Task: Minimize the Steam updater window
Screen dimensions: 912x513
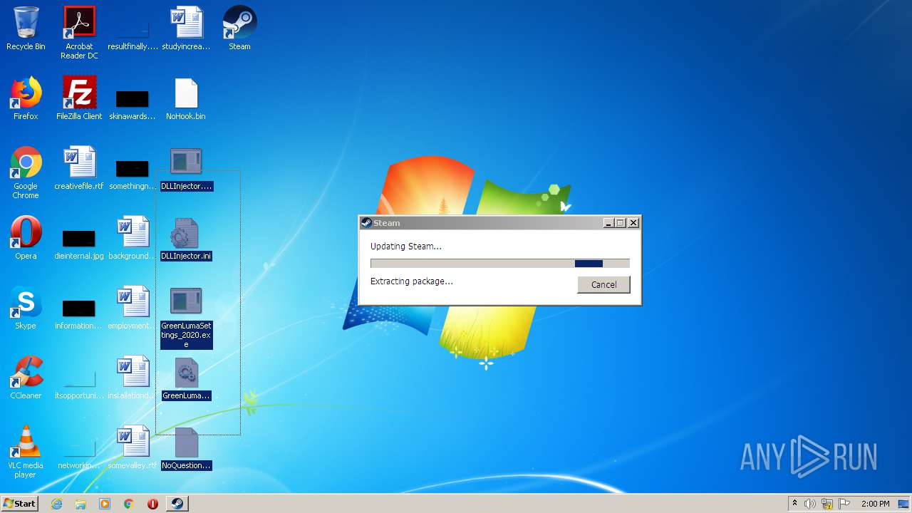Action: coord(608,223)
